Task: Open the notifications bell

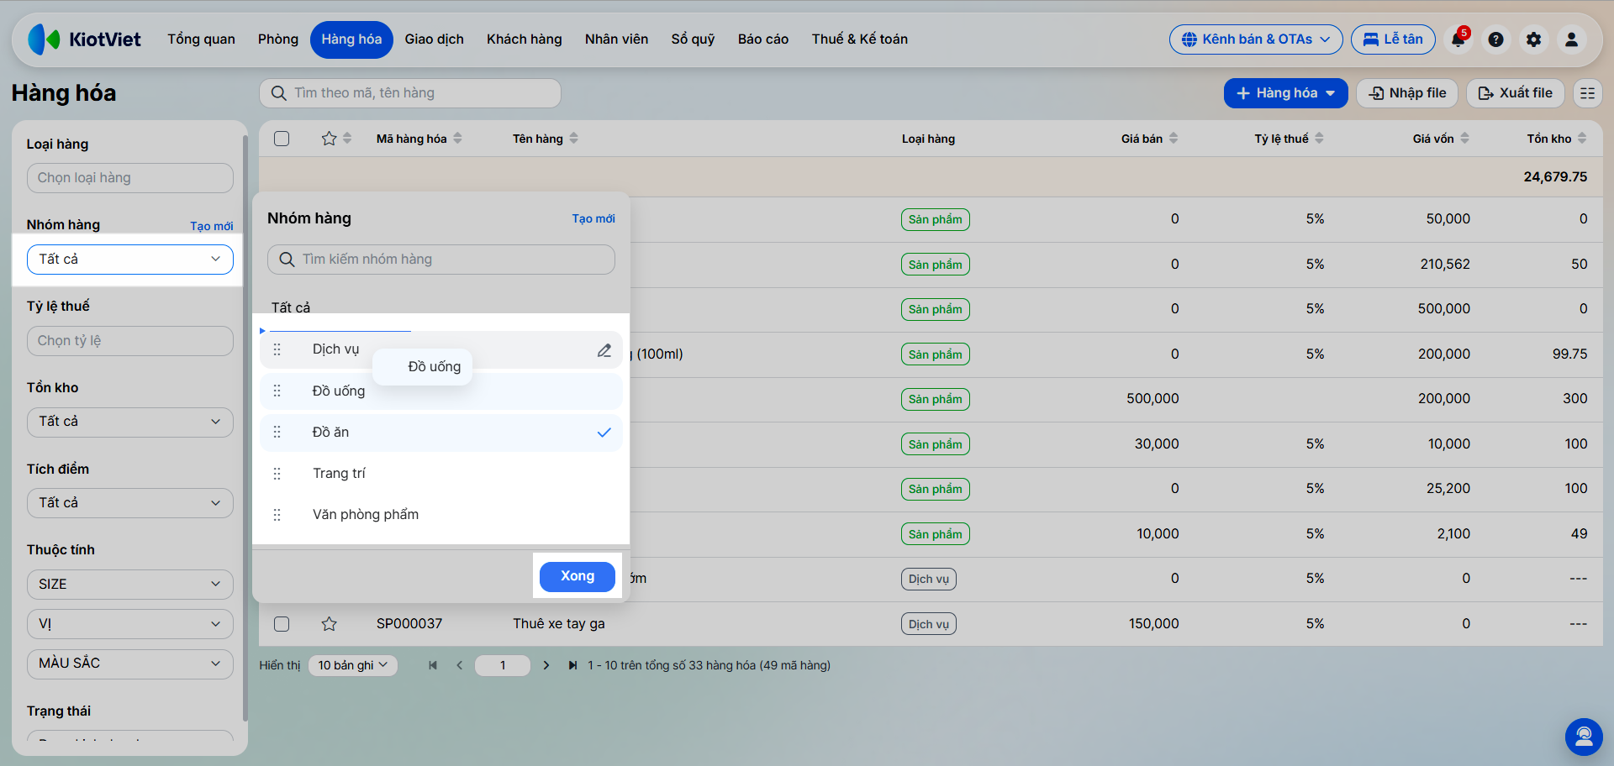Action: coord(1458,39)
